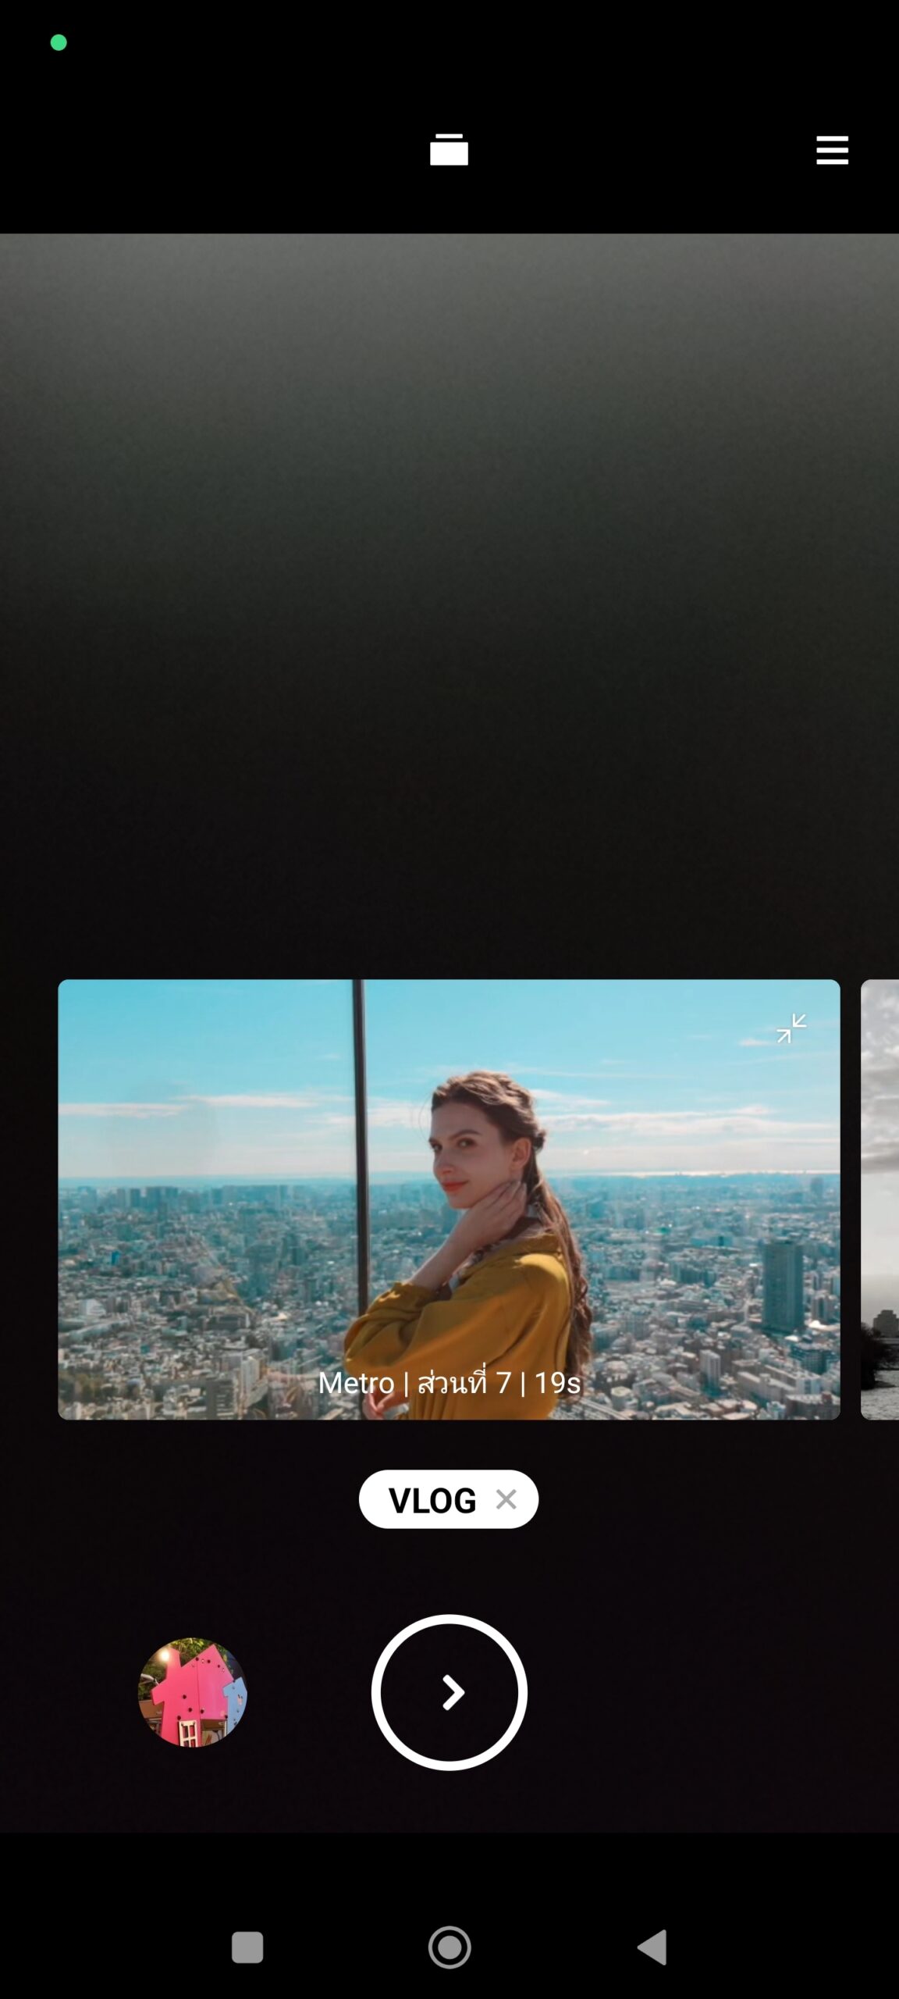
Task: Open the gallery thumbnail preview
Action: tap(193, 1692)
